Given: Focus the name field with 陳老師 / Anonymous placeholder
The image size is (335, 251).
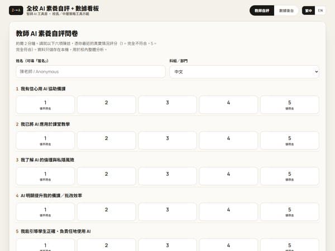Looking at the screenshot, I should [x=90, y=72].
